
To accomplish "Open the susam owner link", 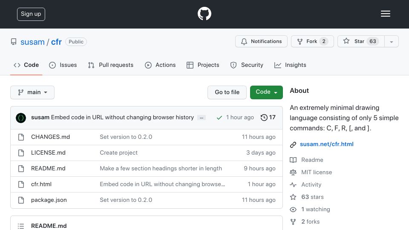I will click(x=33, y=42).
